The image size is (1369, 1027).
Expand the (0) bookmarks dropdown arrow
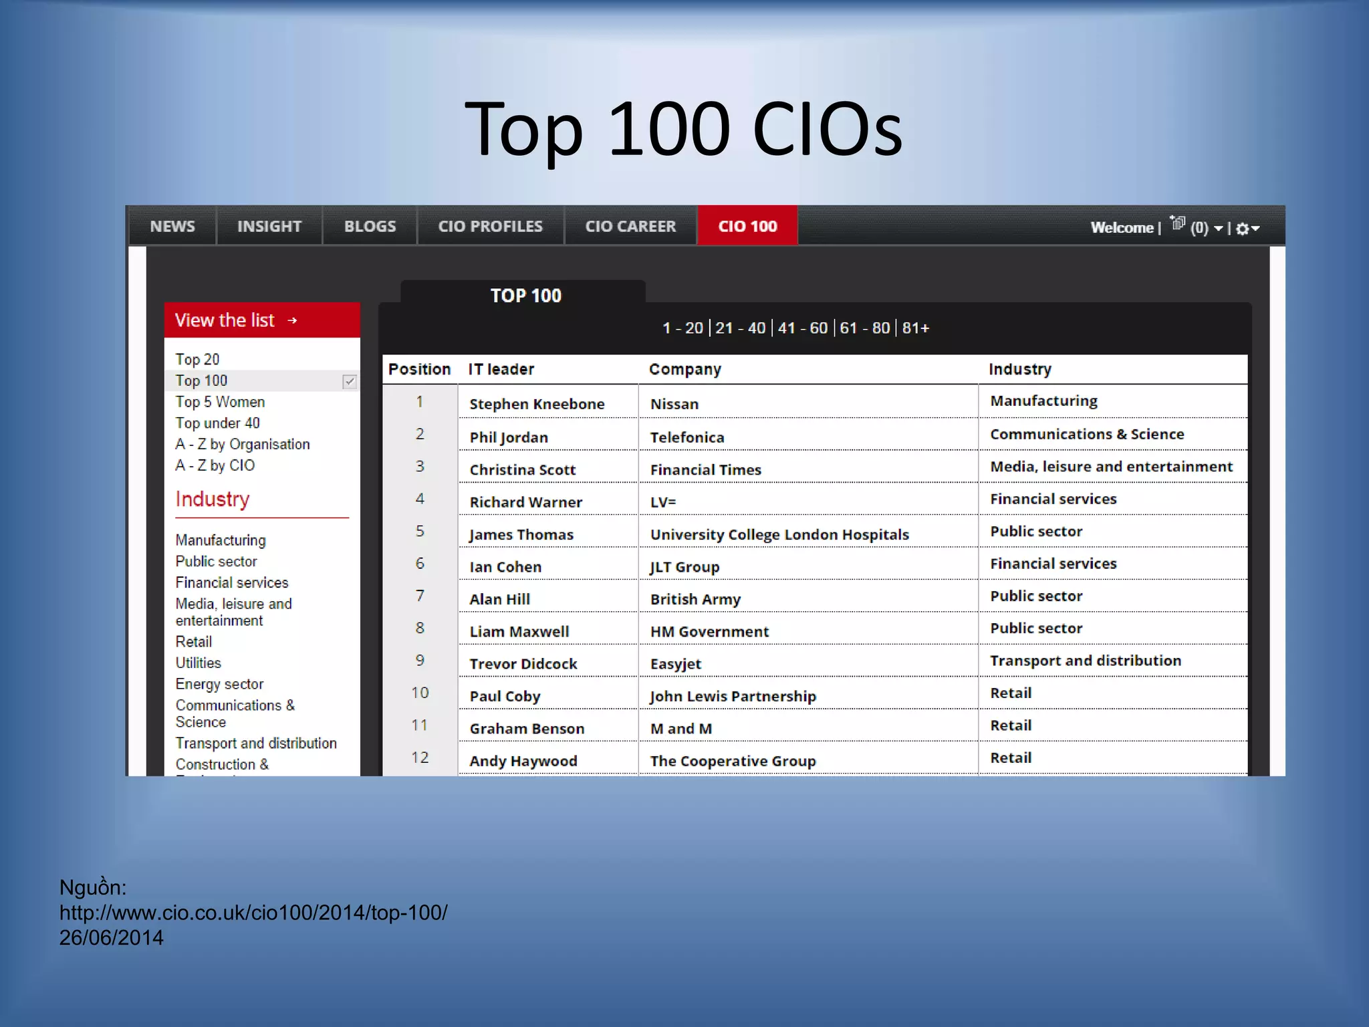coord(1219,229)
